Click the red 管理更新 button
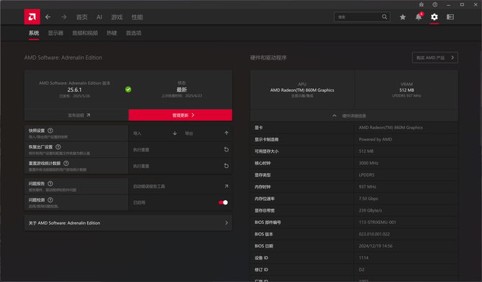The image size is (482, 282). coord(180,116)
